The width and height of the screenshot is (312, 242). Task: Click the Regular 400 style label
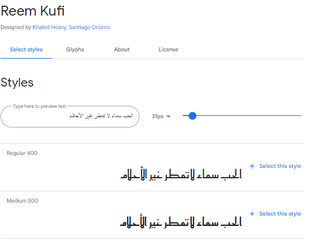click(22, 153)
